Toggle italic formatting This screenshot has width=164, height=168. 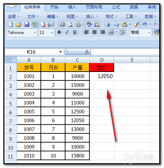[67, 32]
